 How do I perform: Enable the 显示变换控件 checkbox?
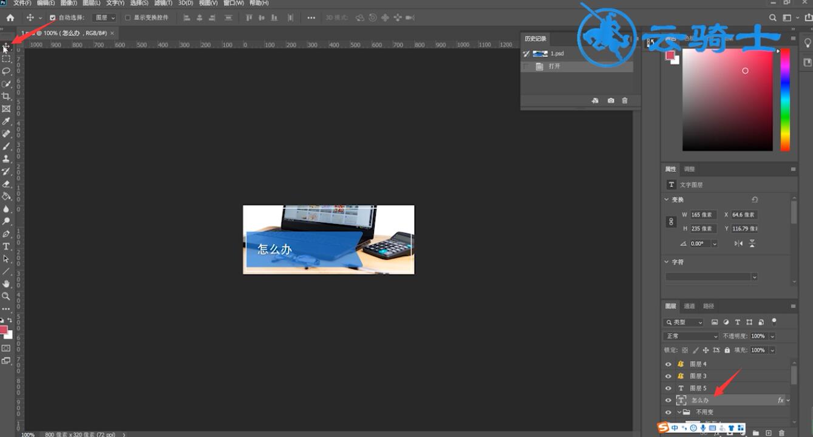click(128, 18)
